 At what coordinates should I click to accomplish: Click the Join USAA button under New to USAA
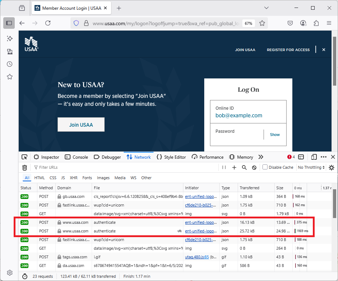coord(81,124)
